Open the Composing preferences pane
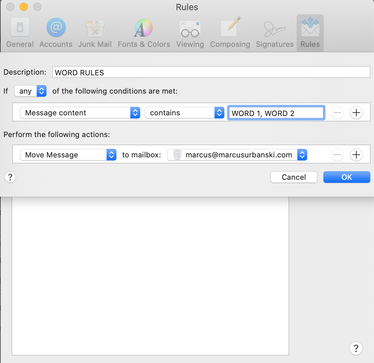The height and width of the screenshot is (363, 374). tap(230, 33)
